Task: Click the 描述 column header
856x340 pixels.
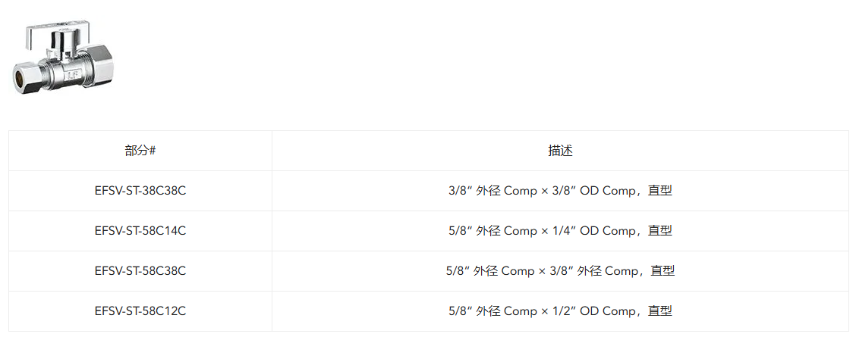Action: point(560,151)
